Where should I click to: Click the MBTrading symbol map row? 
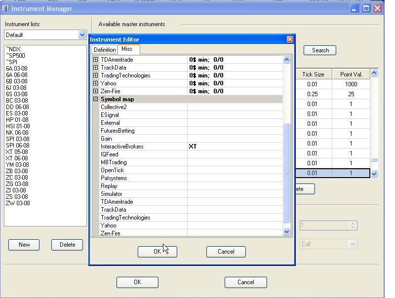[191, 162]
